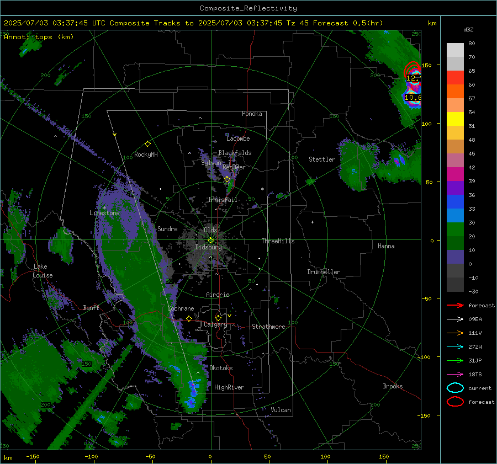Click the Brooks town label
Screen dimensions: 497x464
pyautogui.click(x=393, y=386)
